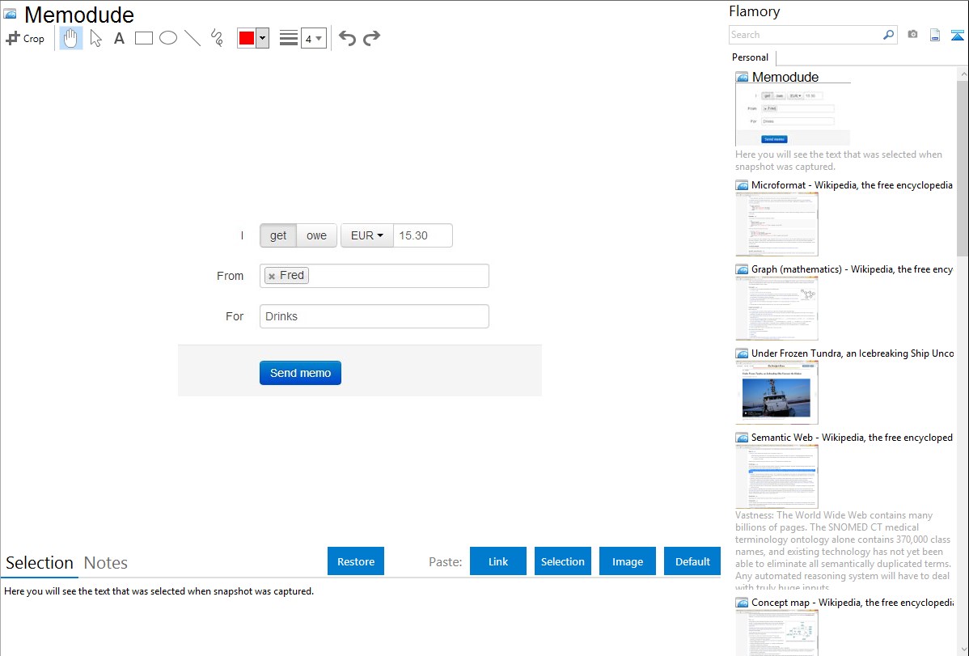Click the For field containing Drinks
Viewport: 969px width, 656px height.
pyautogui.click(x=374, y=316)
